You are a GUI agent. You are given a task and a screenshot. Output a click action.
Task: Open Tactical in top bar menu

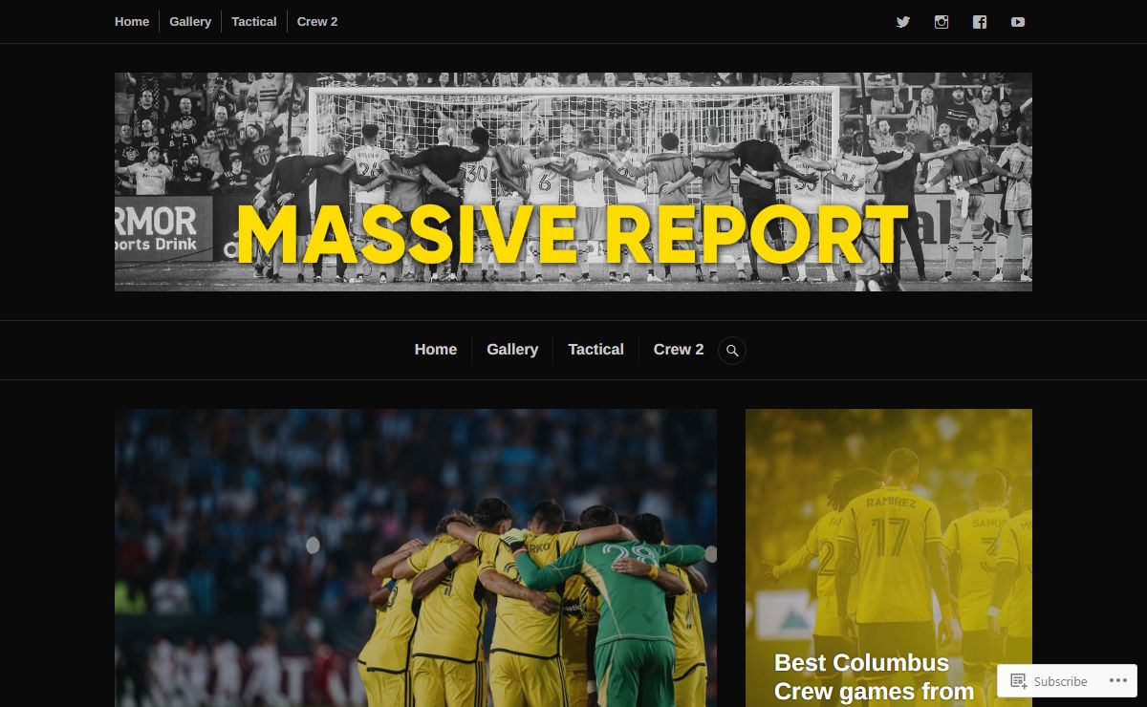pyautogui.click(x=254, y=21)
